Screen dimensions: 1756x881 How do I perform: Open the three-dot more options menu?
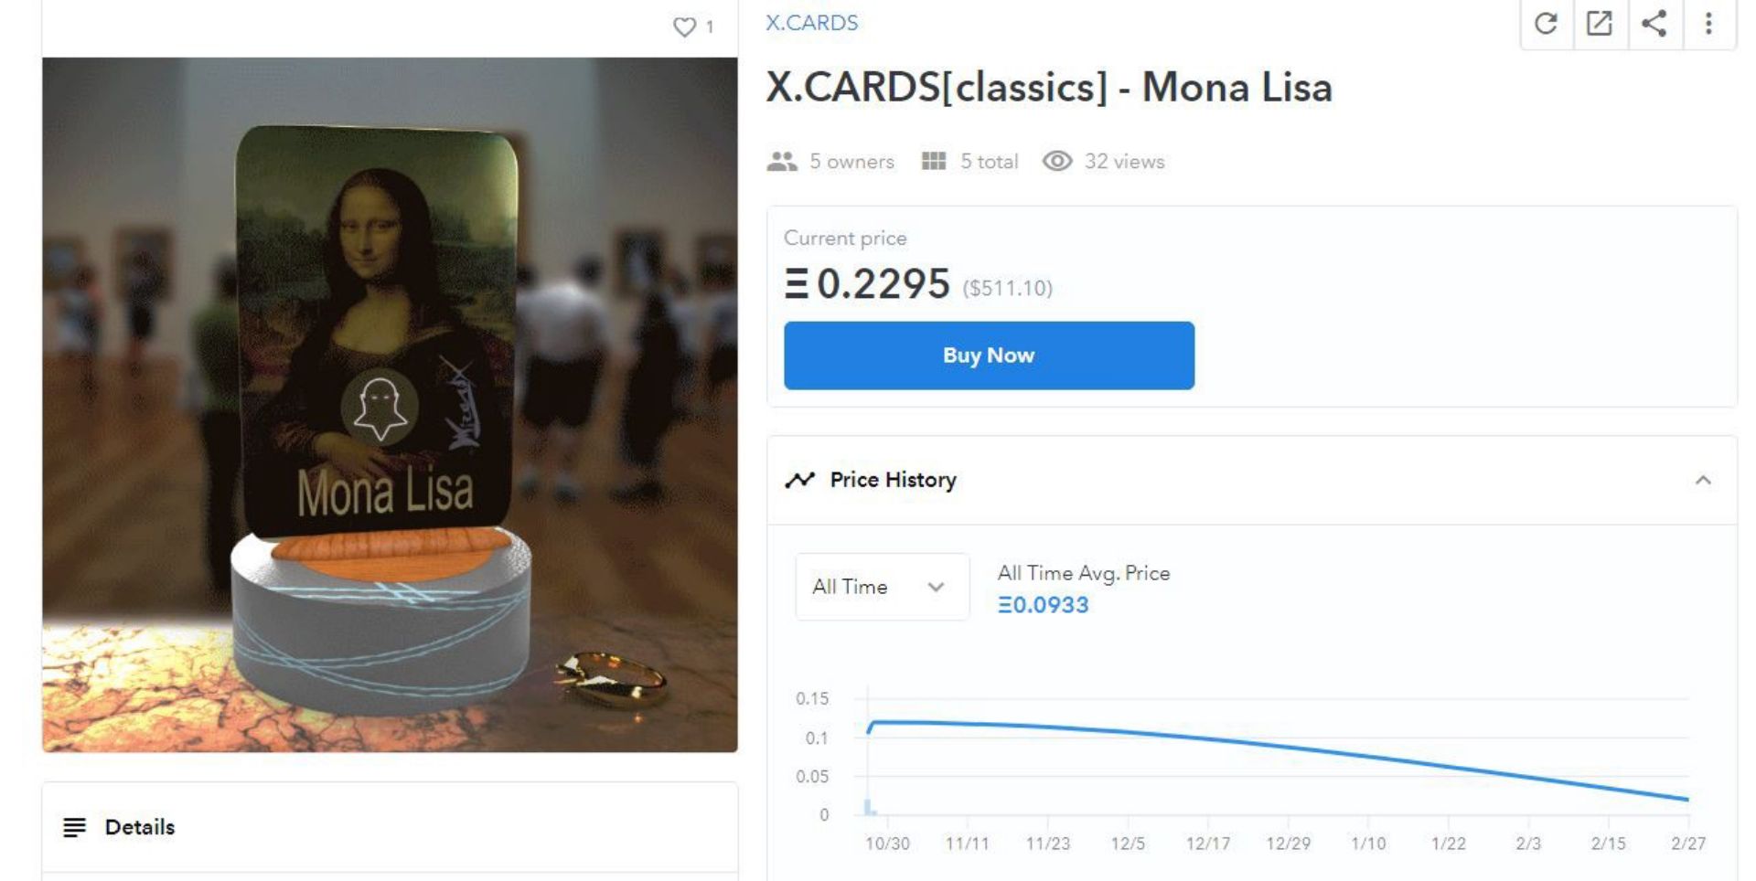pyautogui.click(x=1708, y=24)
